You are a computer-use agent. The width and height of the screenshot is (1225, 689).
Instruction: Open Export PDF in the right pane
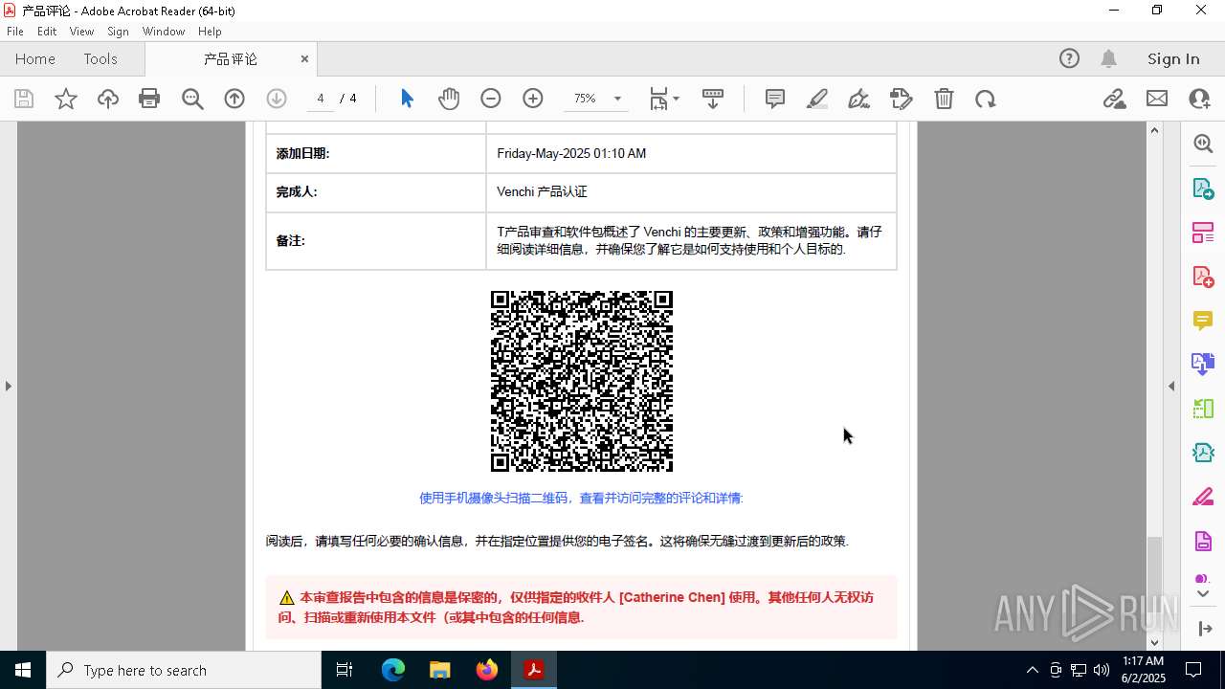(1203, 188)
